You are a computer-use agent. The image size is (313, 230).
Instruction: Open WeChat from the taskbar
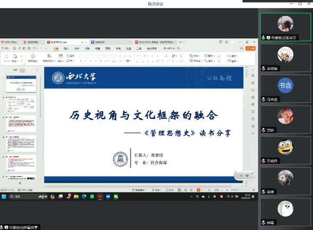tap(116, 197)
